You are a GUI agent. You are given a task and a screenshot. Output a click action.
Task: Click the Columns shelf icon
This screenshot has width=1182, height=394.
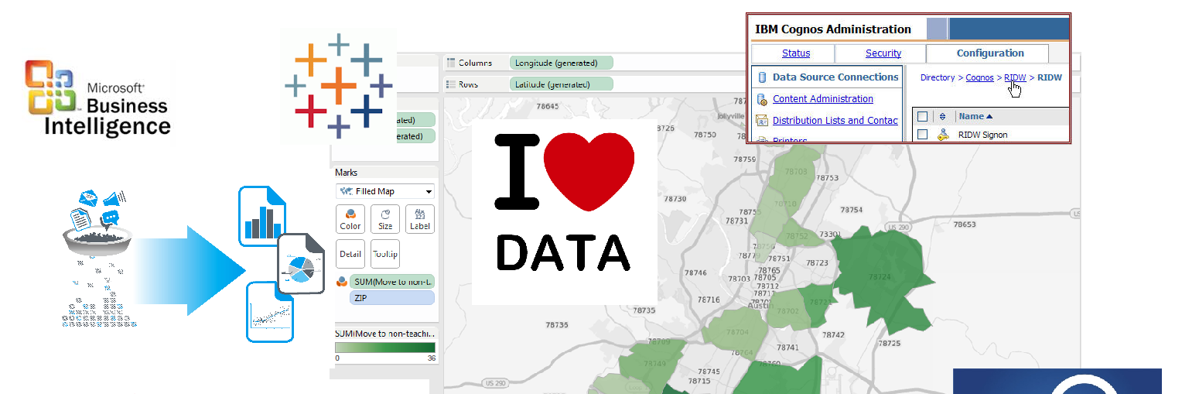[x=451, y=63]
